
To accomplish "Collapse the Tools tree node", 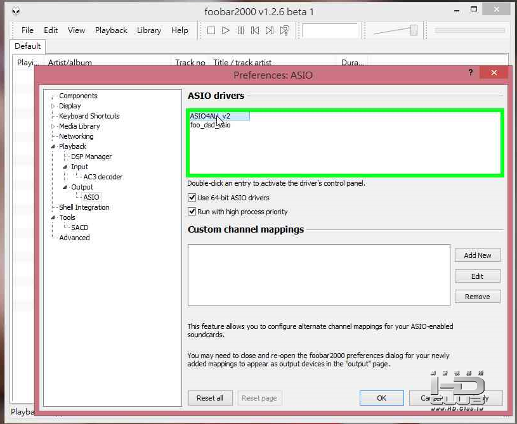I will pos(53,217).
